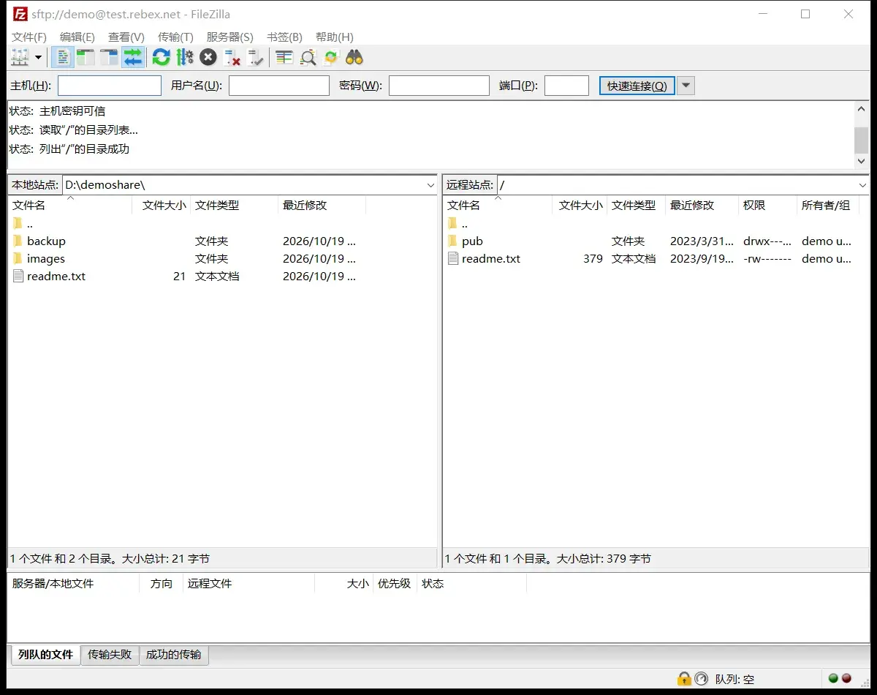Expand the Site Manager dropdown arrow
This screenshot has height=695, width=877.
38,57
